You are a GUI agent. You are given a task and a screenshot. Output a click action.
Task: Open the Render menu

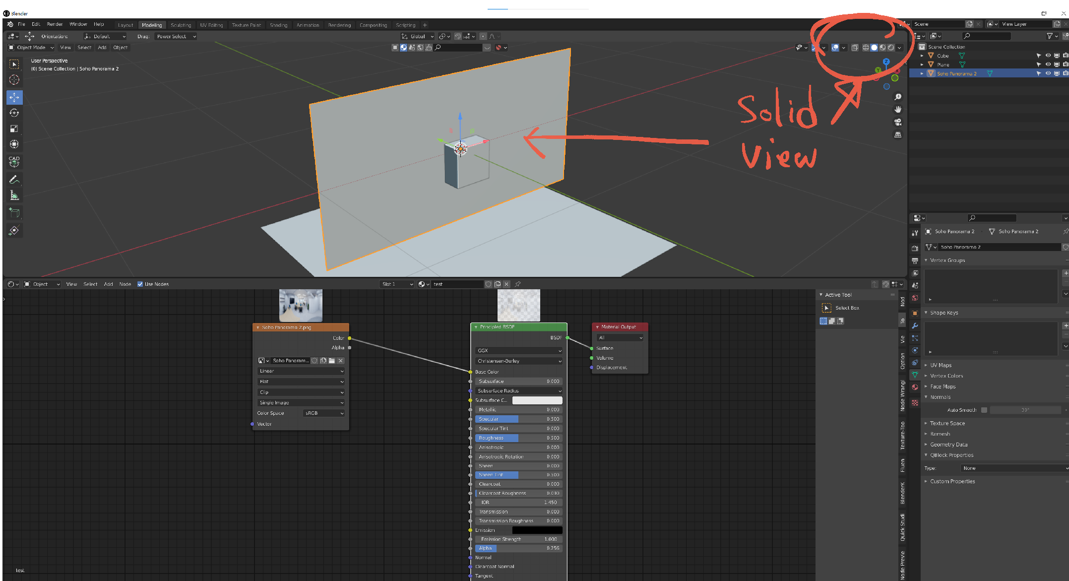click(x=55, y=24)
